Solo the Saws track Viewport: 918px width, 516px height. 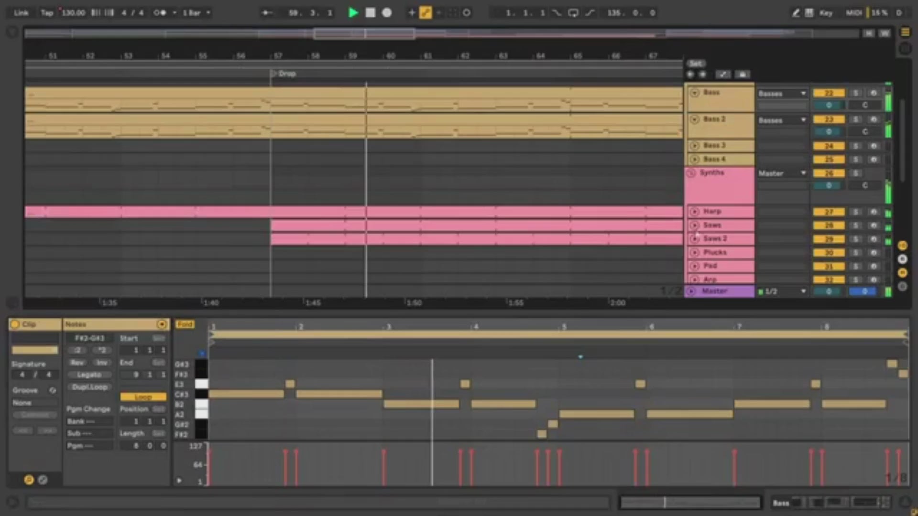click(856, 225)
